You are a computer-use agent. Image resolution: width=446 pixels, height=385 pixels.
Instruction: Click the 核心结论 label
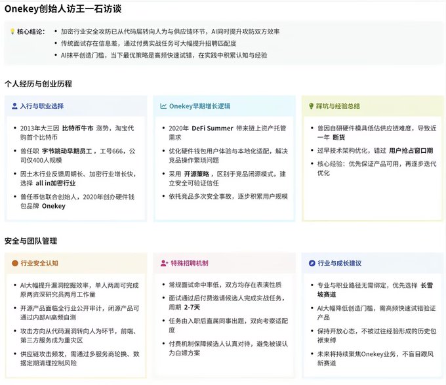pos(31,31)
